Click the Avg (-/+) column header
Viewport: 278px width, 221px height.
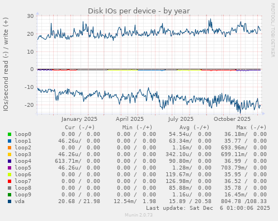coord(194,128)
